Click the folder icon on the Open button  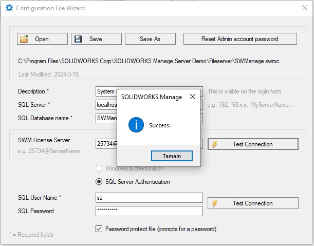[x=24, y=39]
